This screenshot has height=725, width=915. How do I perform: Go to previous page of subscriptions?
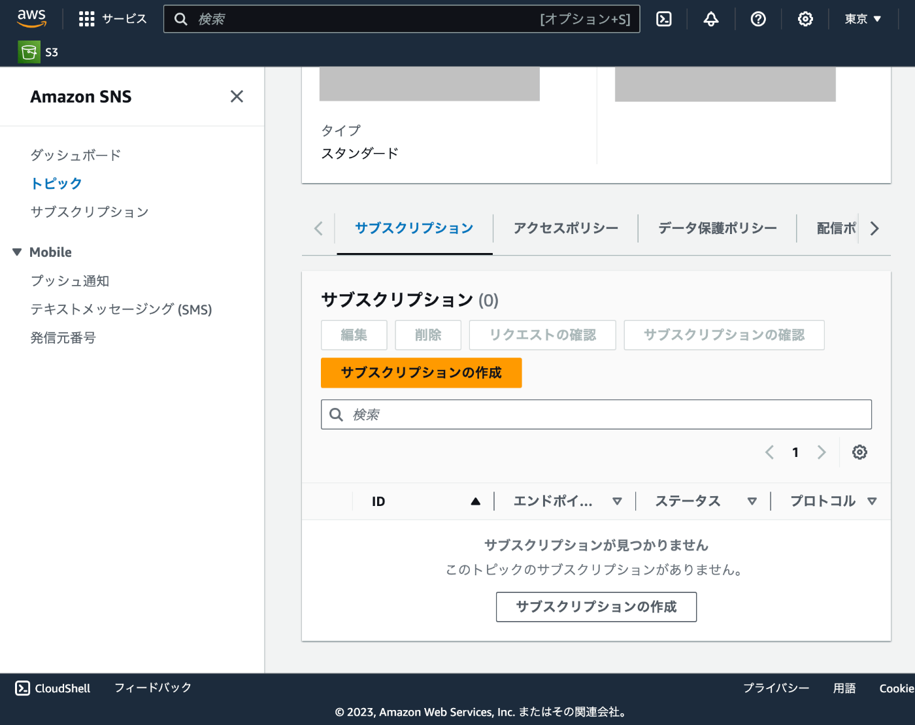[x=770, y=452]
